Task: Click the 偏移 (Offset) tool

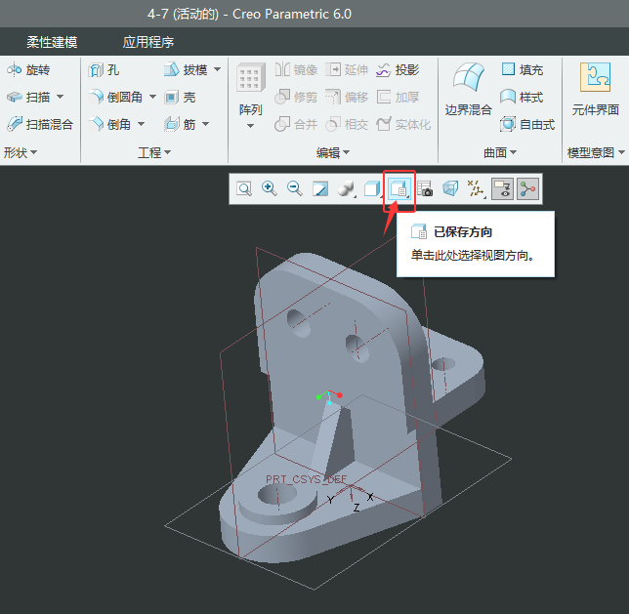Action: click(x=347, y=97)
